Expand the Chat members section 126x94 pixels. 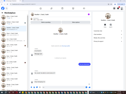[x=108, y=34]
